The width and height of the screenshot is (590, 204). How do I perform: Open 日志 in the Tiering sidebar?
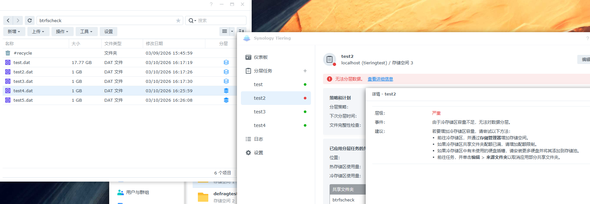[258, 139]
